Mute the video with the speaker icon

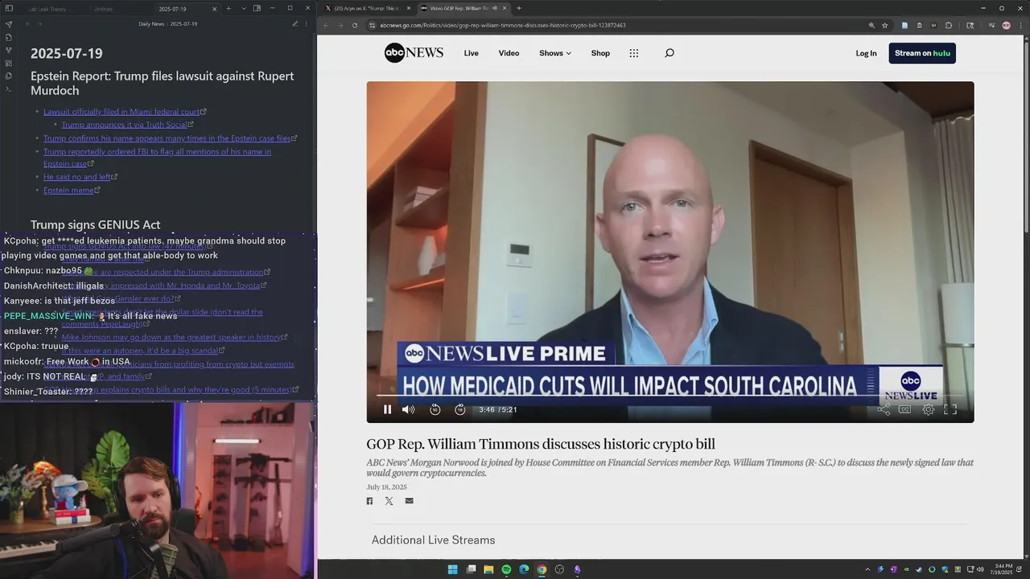point(408,409)
